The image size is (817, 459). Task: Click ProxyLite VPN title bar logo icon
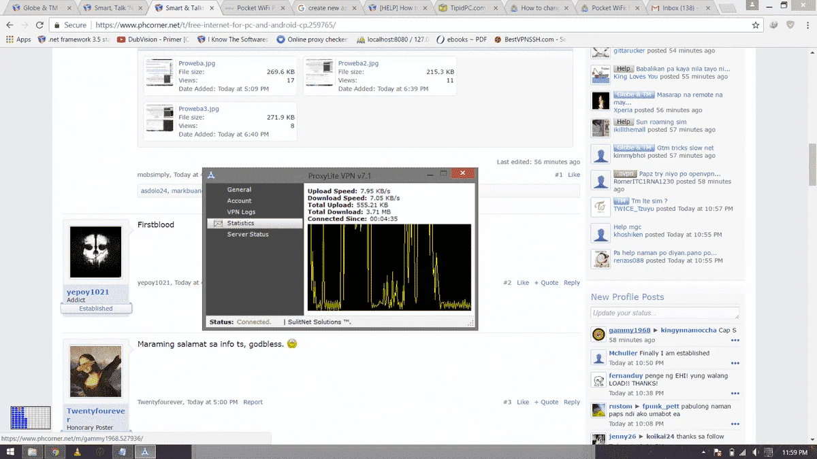(x=212, y=175)
